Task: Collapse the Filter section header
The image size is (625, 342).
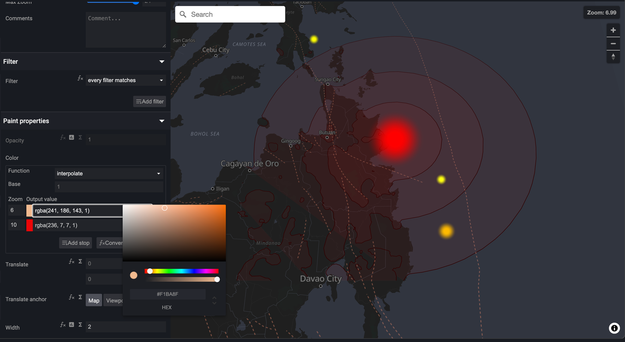Action: click(162, 62)
